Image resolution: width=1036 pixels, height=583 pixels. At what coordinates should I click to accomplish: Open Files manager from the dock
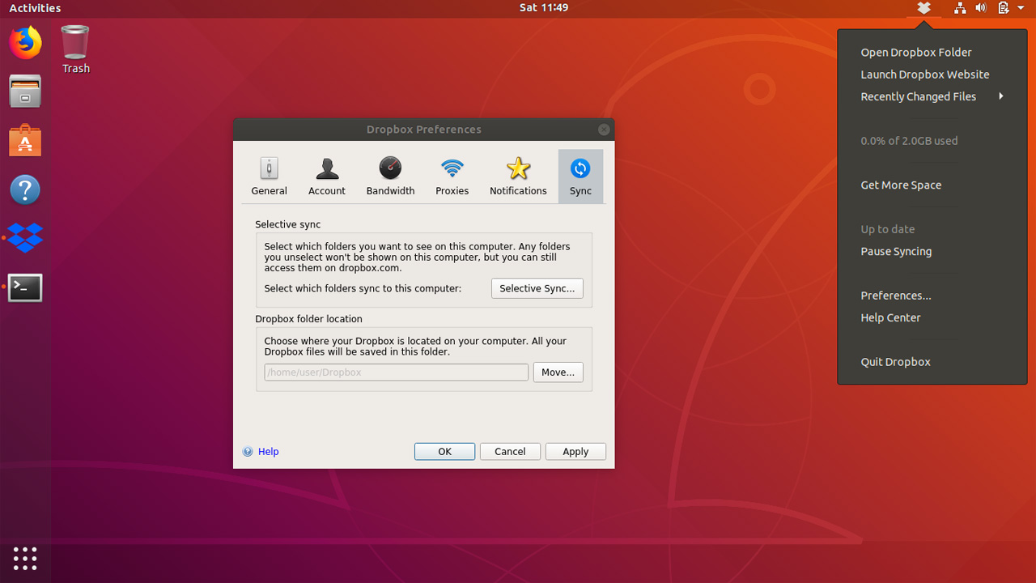25,91
